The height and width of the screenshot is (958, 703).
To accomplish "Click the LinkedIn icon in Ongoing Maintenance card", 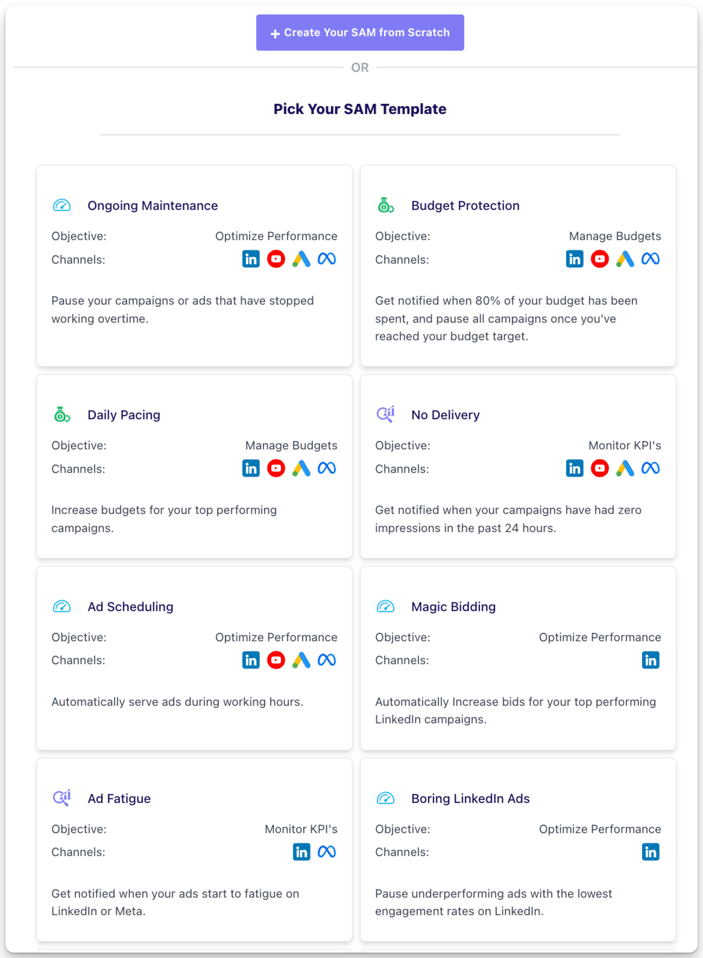I will point(251,259).
